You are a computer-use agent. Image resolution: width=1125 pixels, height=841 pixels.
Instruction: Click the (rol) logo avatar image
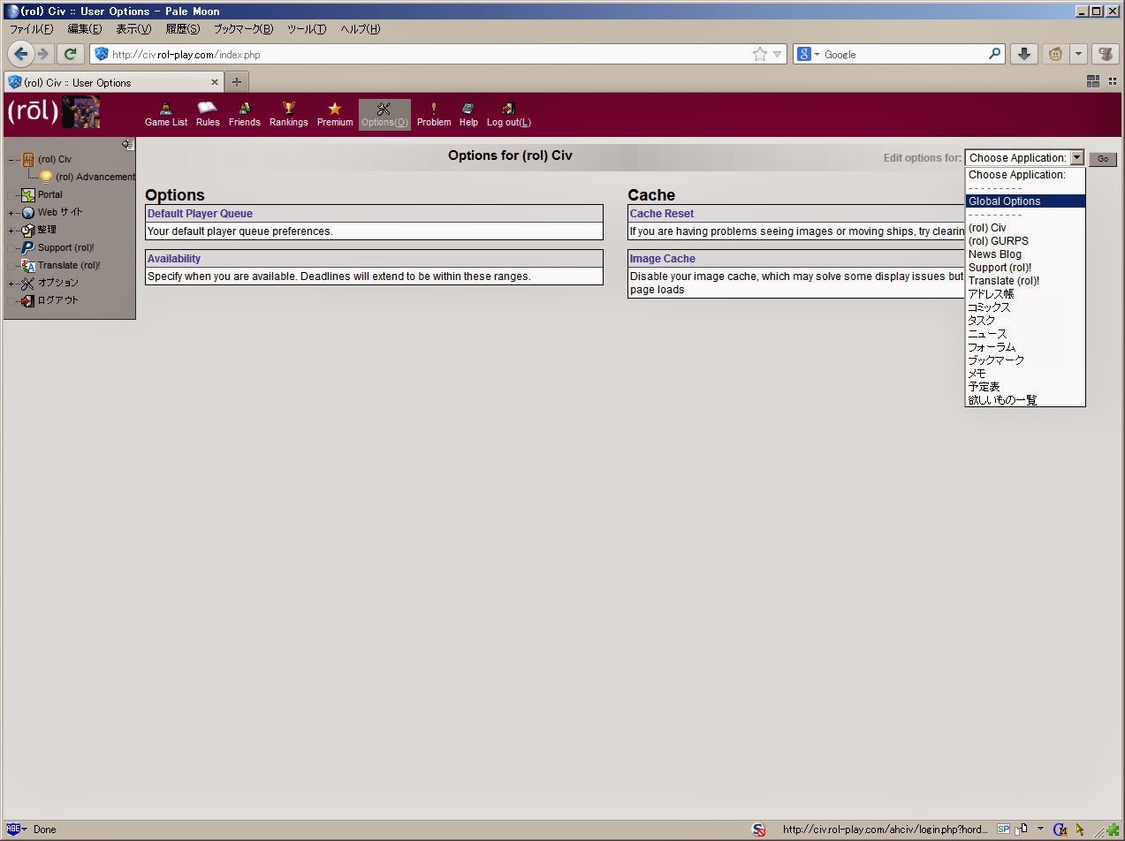pyautogui.click(x=80, y=112)
